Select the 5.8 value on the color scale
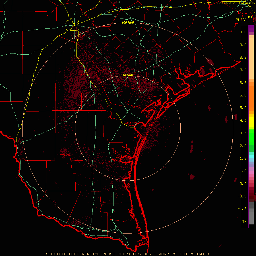256x256 pixels. [x=243, y=95]
